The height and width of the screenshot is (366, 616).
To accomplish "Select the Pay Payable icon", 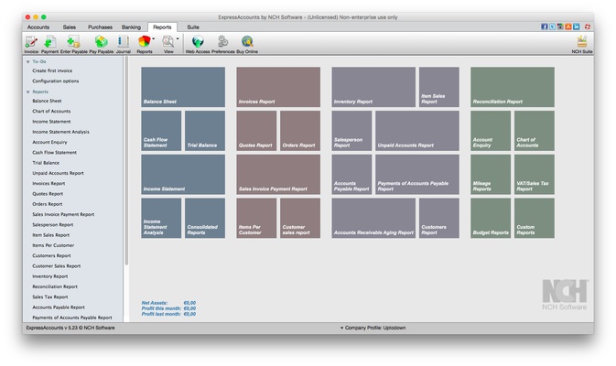I will point(101,43).
